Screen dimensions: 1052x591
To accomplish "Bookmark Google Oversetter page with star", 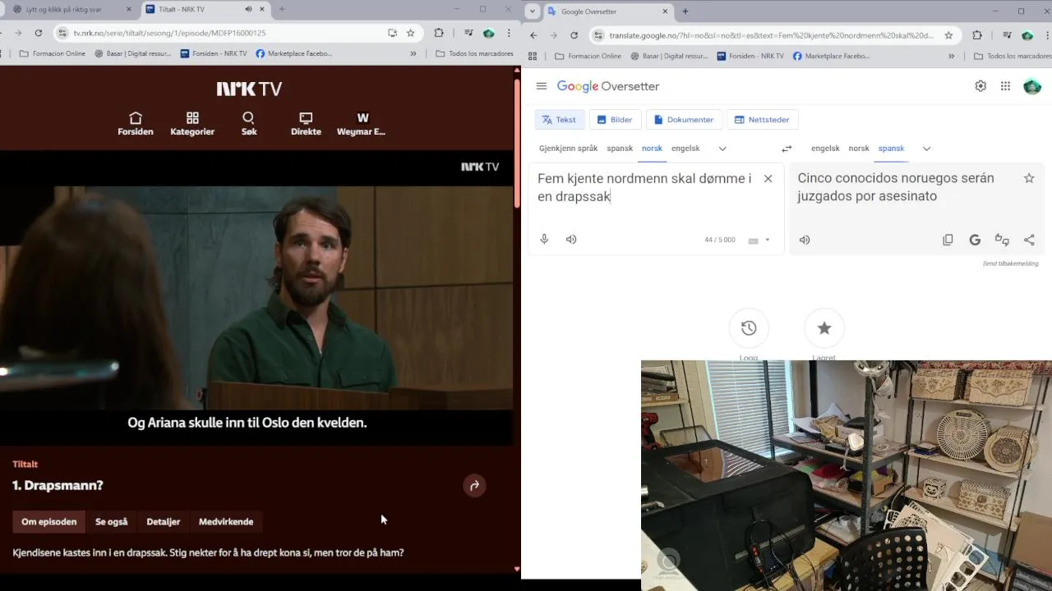I will (x=948, y=35).
